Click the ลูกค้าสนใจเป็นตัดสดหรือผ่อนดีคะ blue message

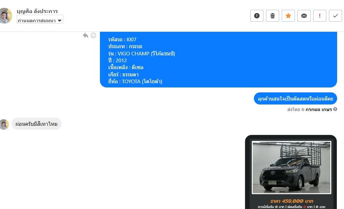tap(295, 99)
